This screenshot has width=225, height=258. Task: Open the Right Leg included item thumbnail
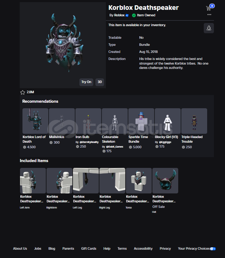pyautogui.click(x=112, y=181)
